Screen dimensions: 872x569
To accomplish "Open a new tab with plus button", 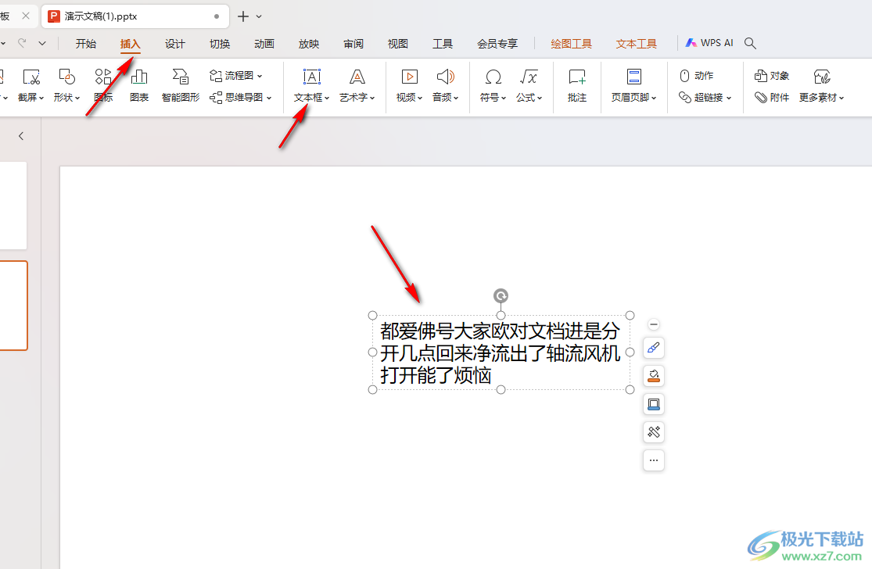I will click(243, 16).
